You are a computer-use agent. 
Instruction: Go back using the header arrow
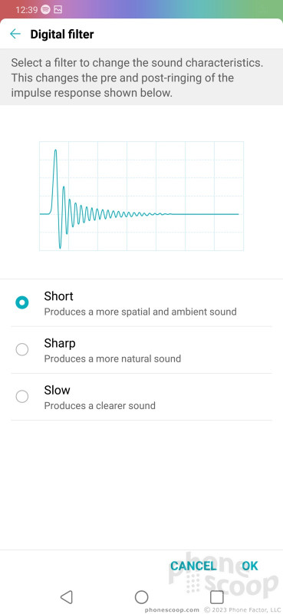pos(15,34)
